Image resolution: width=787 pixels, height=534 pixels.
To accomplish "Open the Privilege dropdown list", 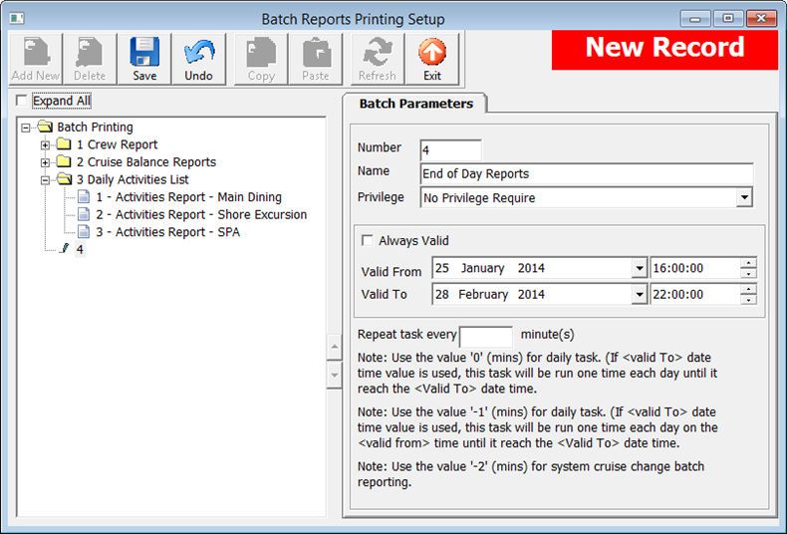I will click(x=743, y=198).
